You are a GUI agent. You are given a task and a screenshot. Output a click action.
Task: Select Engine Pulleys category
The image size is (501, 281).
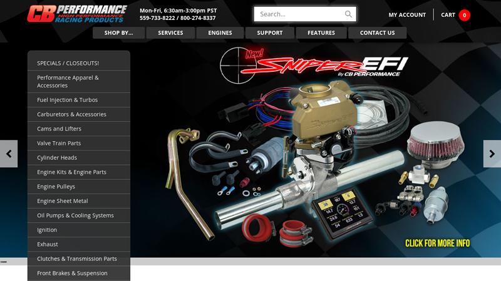point(79,187)
